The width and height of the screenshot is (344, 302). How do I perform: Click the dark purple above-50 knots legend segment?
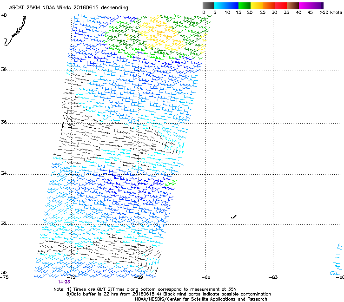322,6
